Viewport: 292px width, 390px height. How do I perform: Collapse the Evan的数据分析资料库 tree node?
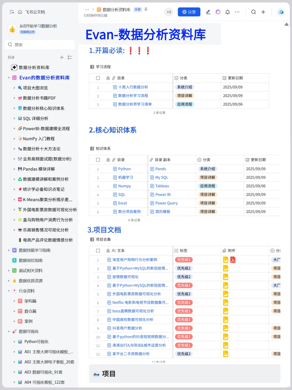(x=9, y=78)
